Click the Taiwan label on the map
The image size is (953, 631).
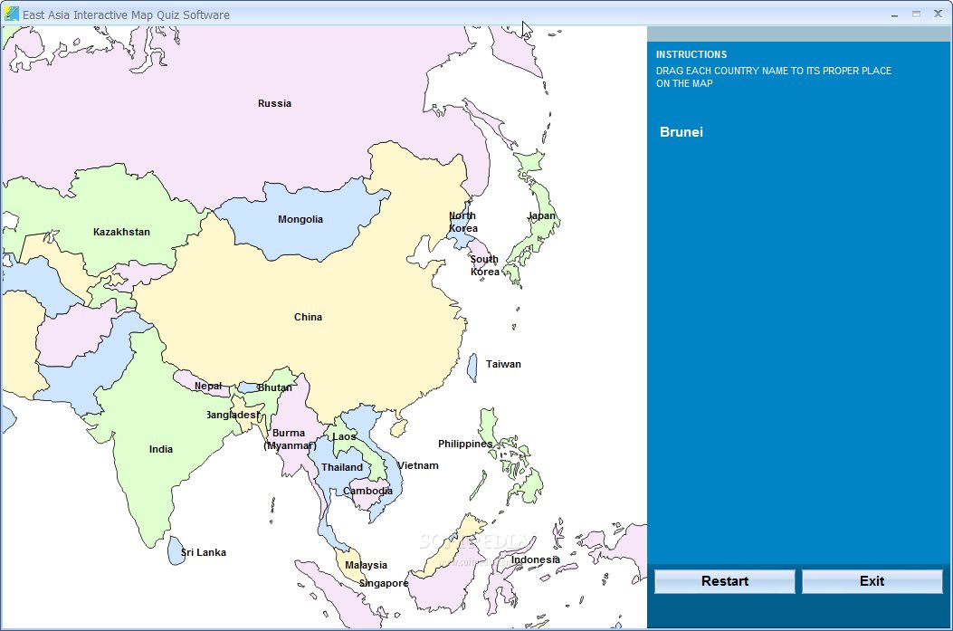[503, 364]
